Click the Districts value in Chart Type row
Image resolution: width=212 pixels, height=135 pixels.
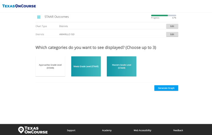tap(63, 26)
